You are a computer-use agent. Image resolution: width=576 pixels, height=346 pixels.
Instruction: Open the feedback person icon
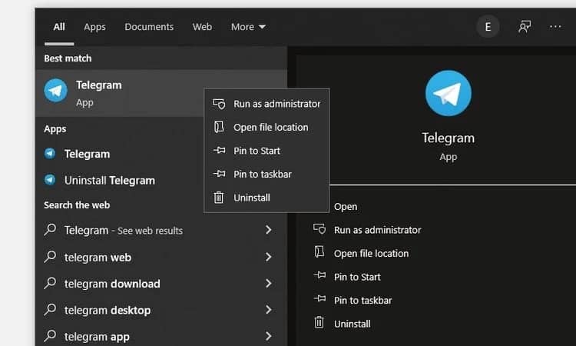pyautogui.click(x=525, y=26)
